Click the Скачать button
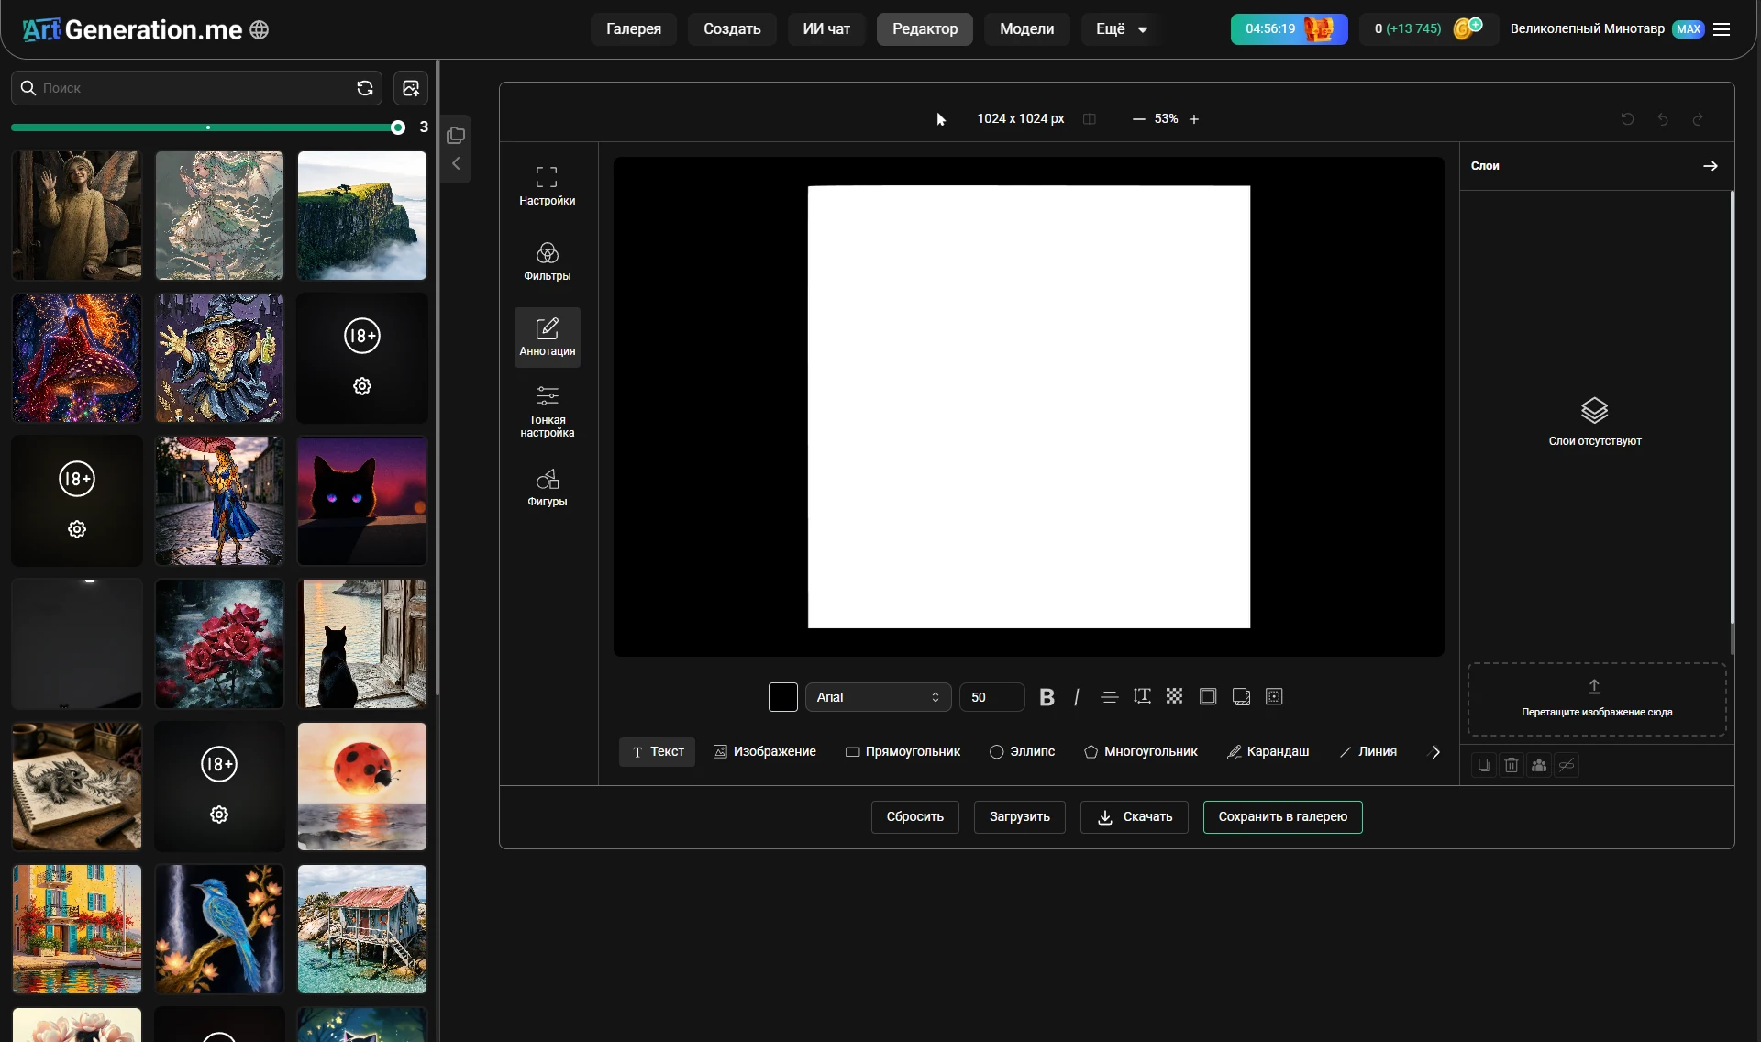 (1135, 817)
